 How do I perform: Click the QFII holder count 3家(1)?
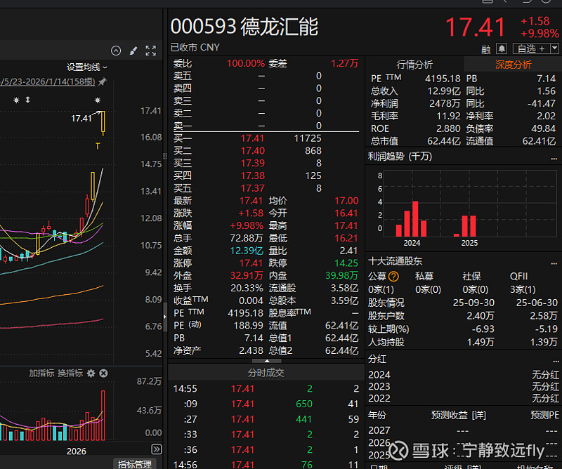tap(523, 289)
